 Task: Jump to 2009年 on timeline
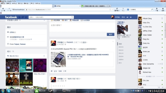(121, 60)
